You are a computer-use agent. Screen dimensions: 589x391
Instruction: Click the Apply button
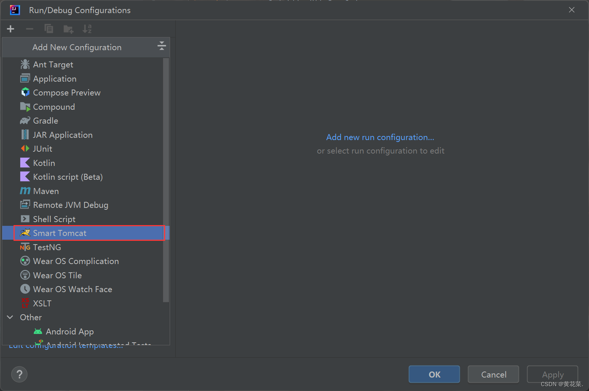[553, 374]
